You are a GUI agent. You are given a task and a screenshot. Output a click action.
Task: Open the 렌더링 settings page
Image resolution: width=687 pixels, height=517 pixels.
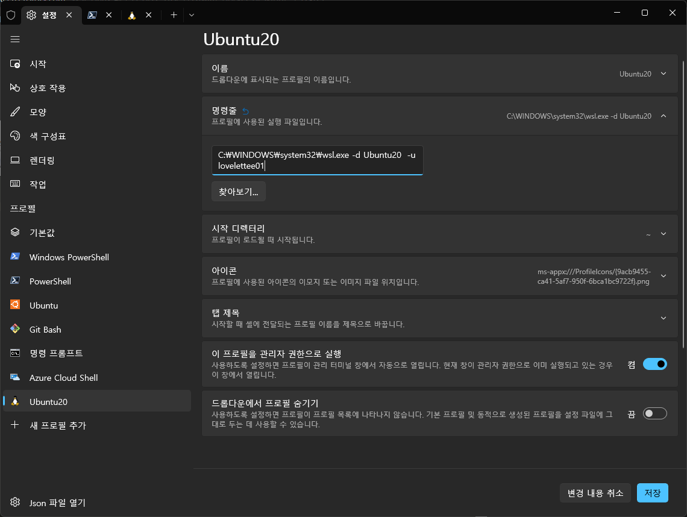[96, 160]
